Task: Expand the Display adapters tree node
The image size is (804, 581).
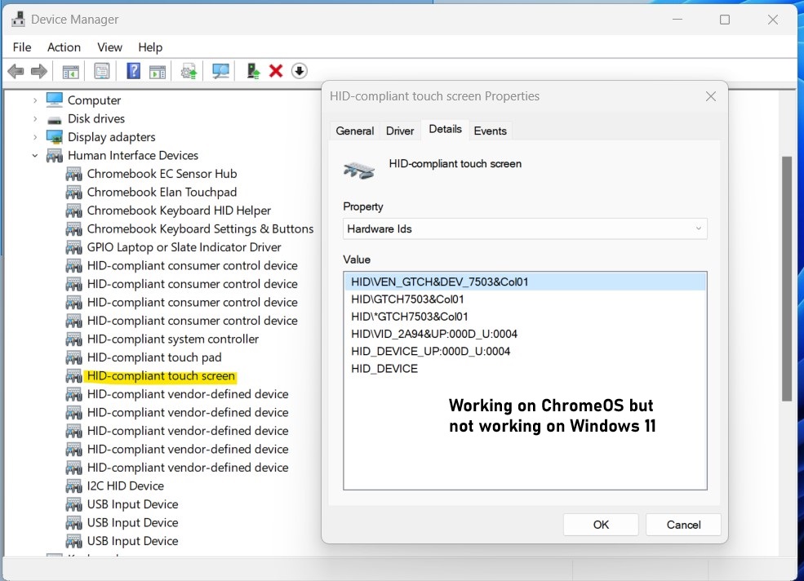Action: pyautogui.click(x=35, y=137)
